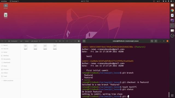Launch PhpStorm from the dock

(172, 20)
